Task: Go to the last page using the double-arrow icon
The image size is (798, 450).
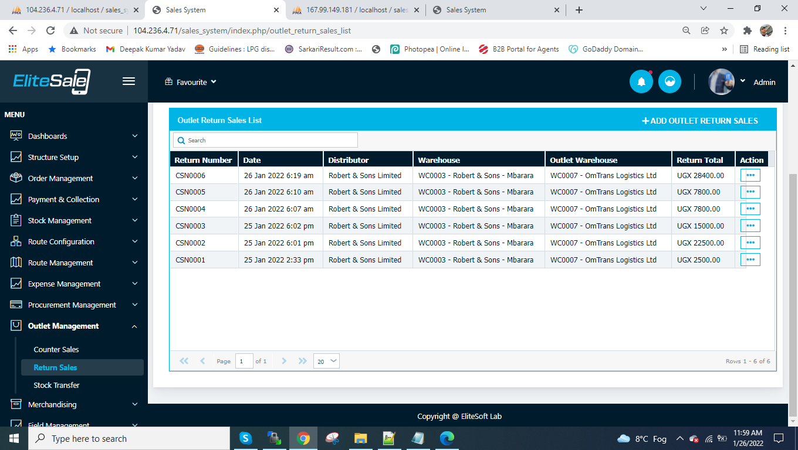Action: coord(303,361)
